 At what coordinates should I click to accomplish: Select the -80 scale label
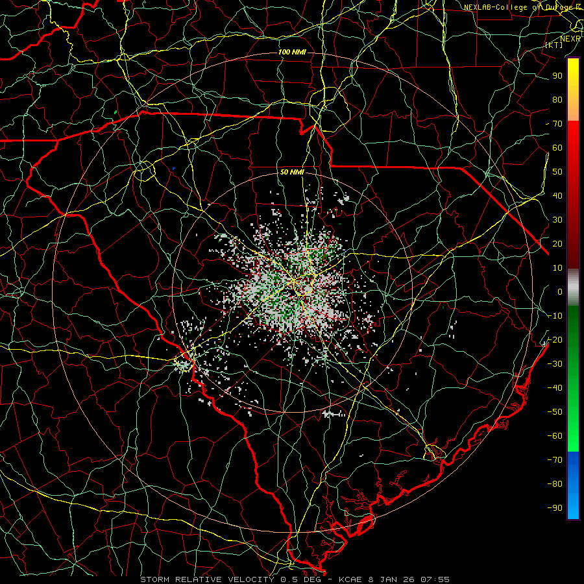click(x=555, y=484)
